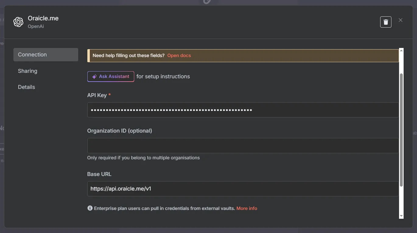Select the Connection tab
Screen dimensions: 417x233
point(46,55)
